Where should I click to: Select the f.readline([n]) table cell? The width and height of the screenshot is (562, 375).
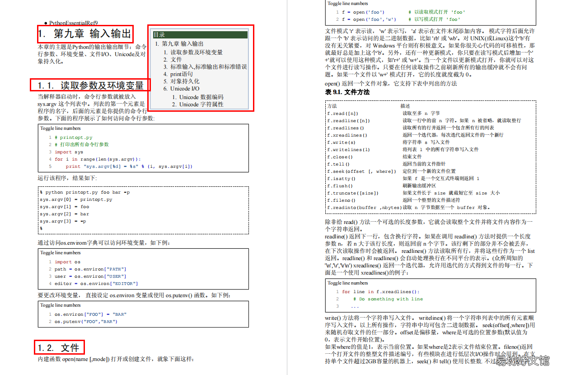348,121
